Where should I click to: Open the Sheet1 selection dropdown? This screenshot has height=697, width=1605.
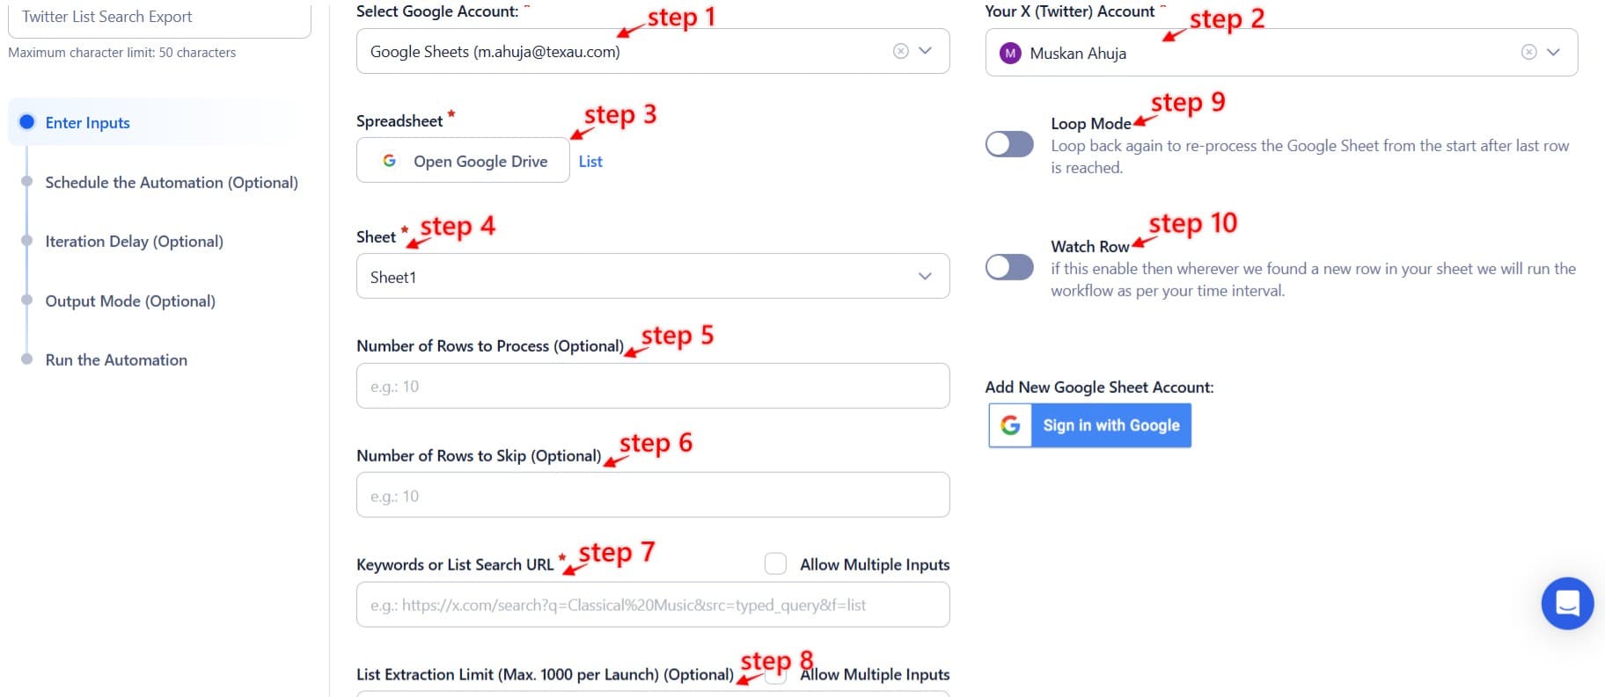pyautogui.click(x=925, y=276)
